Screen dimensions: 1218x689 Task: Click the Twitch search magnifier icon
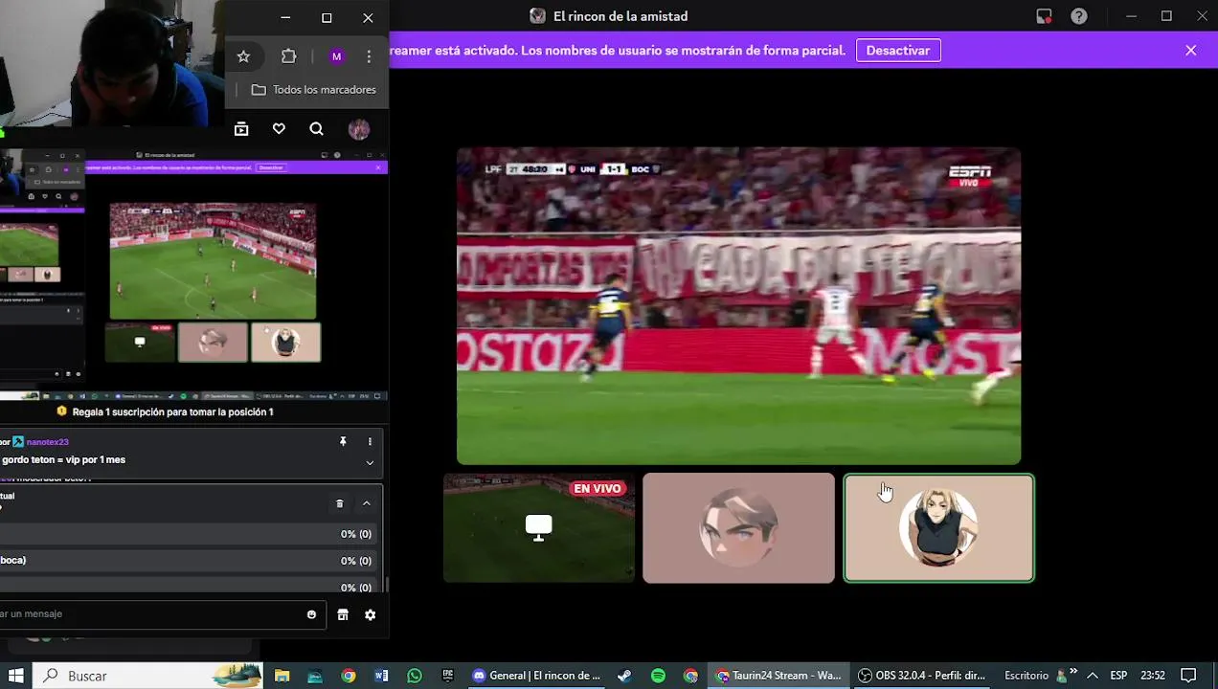[x=316, y=129]
